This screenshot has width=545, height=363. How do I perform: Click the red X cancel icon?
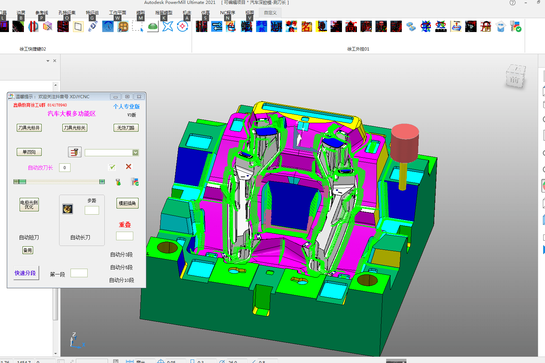coord(129,167)
